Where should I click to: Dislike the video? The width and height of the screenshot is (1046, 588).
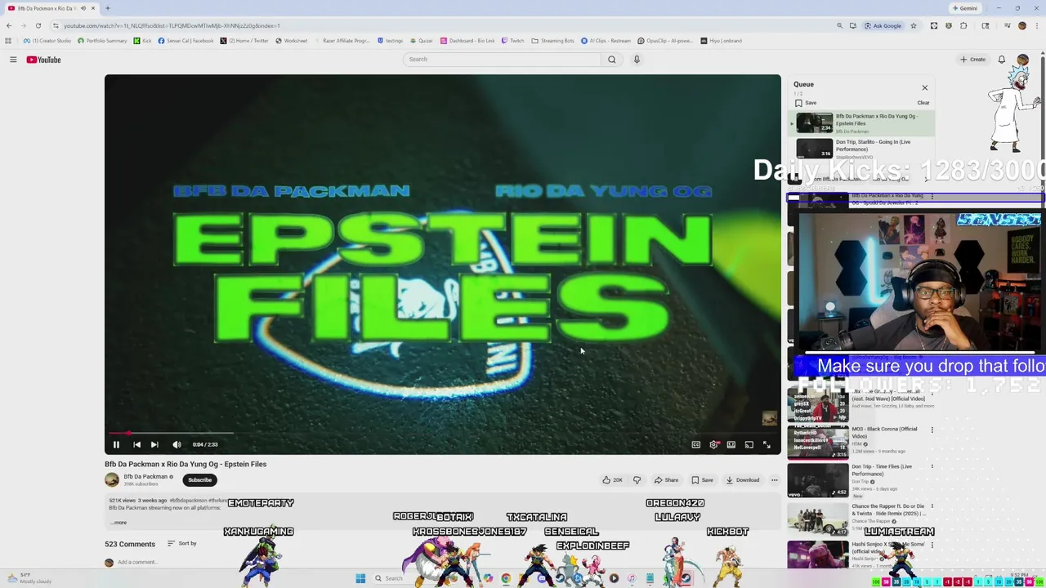click(637, 480)
